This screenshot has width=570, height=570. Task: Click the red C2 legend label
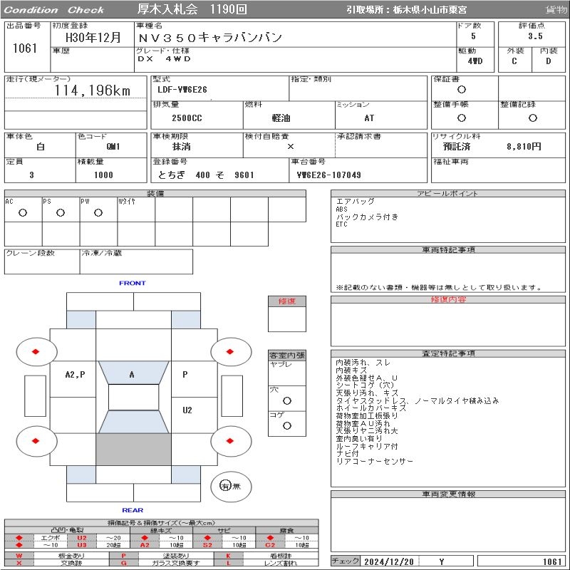270,545
